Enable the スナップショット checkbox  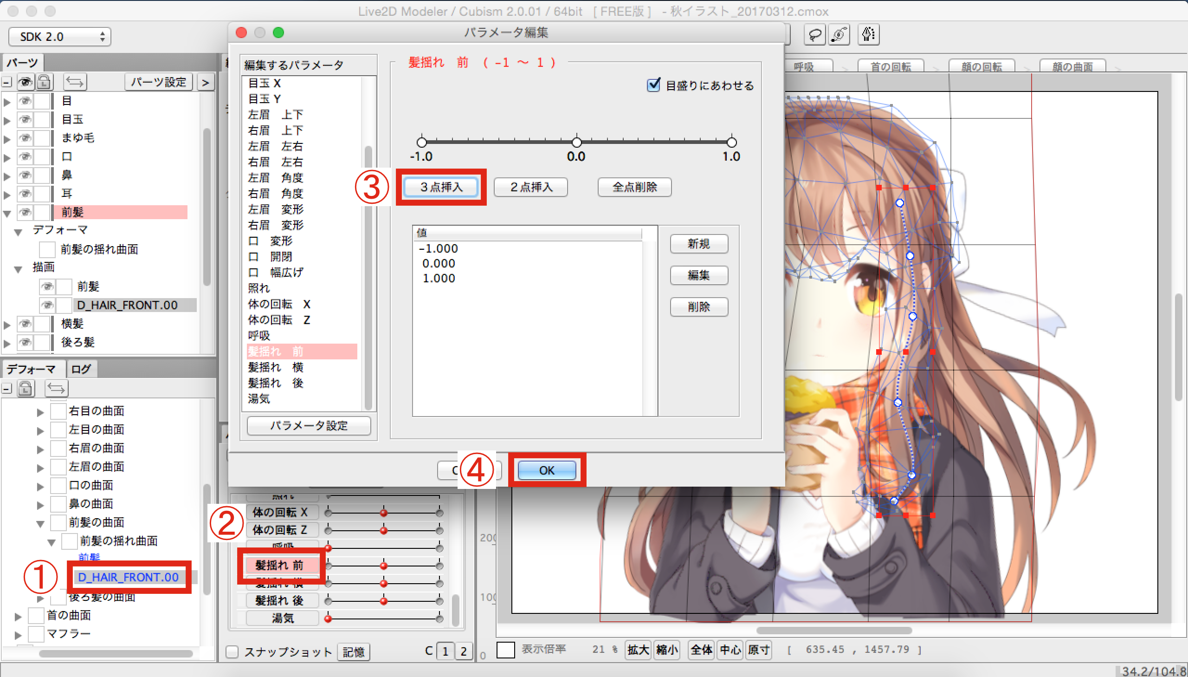[x=232, y=652]
